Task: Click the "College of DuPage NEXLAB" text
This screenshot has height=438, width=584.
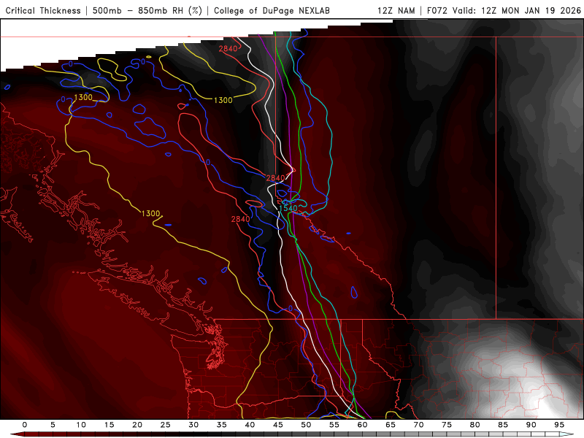Action: click(x=272, y=11)
